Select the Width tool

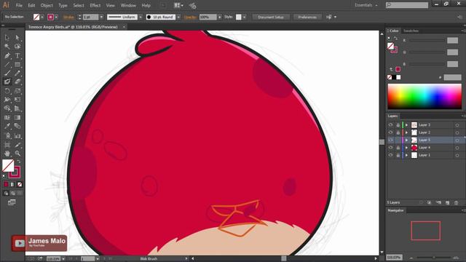click(x=7, y=100)
